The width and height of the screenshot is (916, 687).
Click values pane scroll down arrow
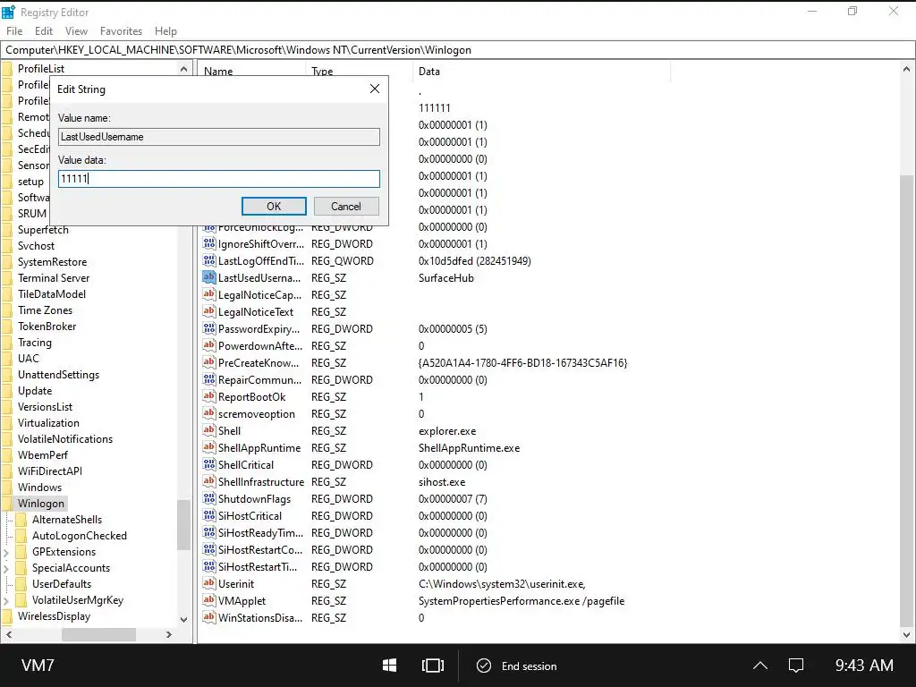point(907,635)
